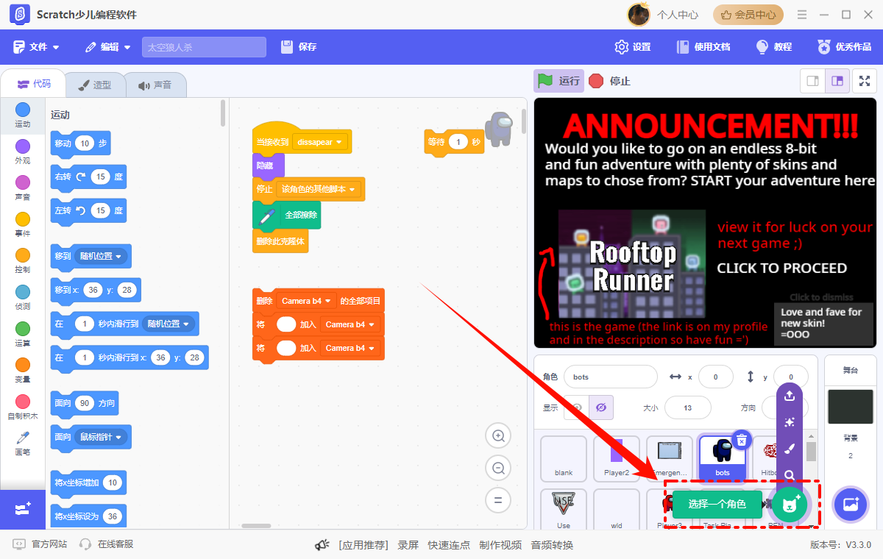
Task: Show the sprite with the eye icon
Action: pyautogui.click(x=577, y=407)
